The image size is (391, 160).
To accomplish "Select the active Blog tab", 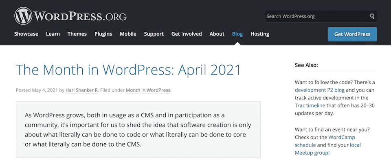I will point(237,34).
